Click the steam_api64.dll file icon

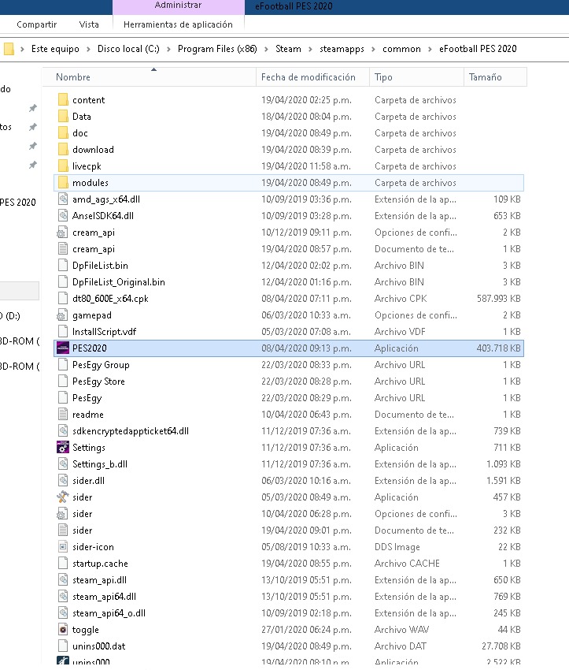63,597
